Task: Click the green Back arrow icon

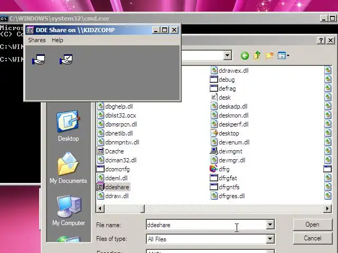Action: click(245, 56)
